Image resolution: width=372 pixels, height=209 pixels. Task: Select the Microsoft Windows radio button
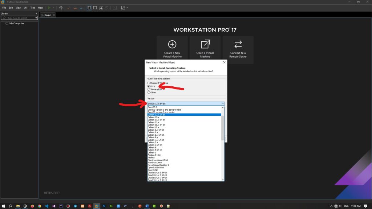(x=149, y=83)
